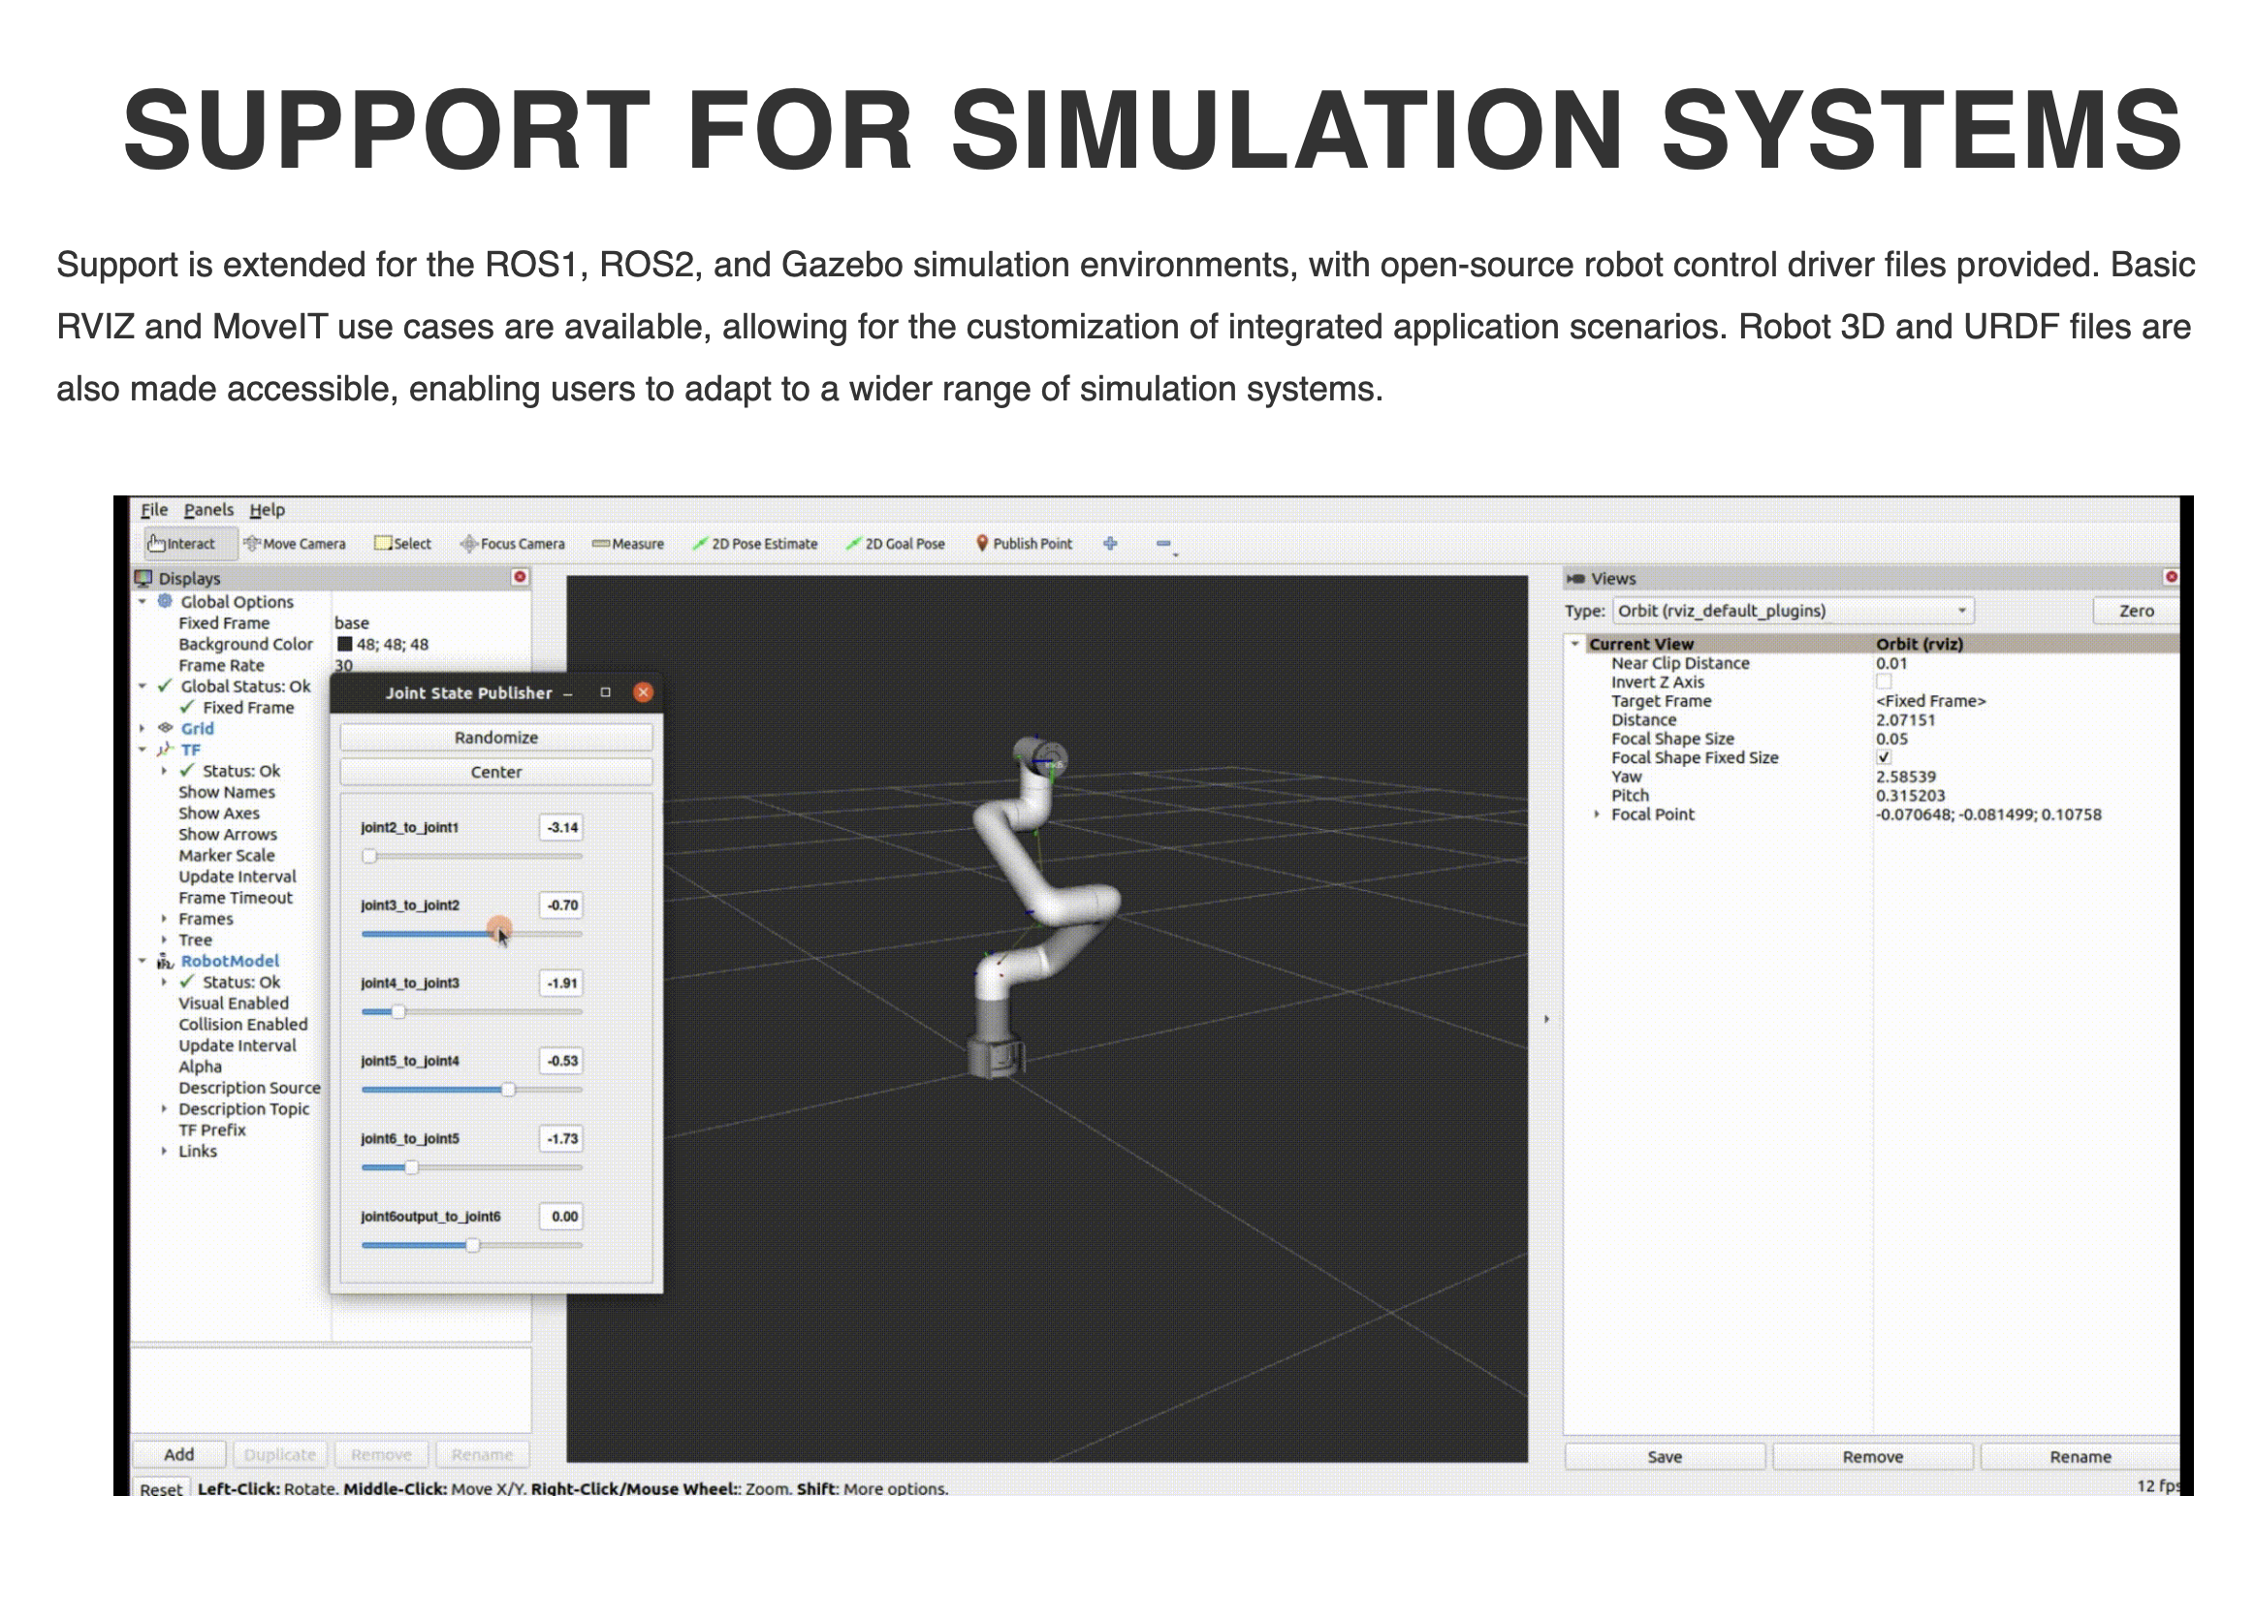The image size is (2255, 1623).
Task: Click the minus remove-tool icon
Action: [x=1163, y=543]
